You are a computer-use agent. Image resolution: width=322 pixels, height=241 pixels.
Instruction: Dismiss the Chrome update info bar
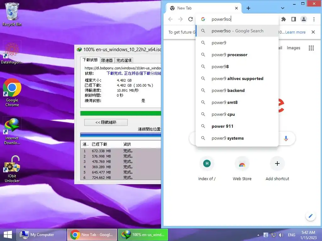313,32
